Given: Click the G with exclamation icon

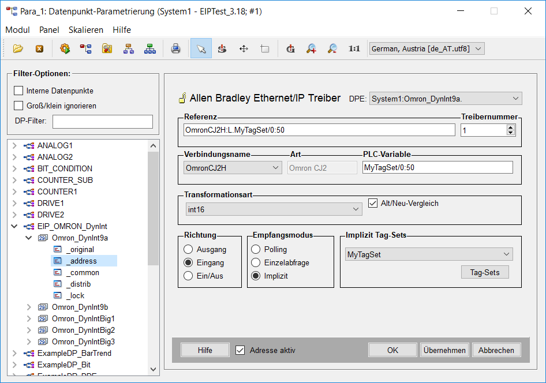Looking at the screenshot, I should tap(290, 48).
